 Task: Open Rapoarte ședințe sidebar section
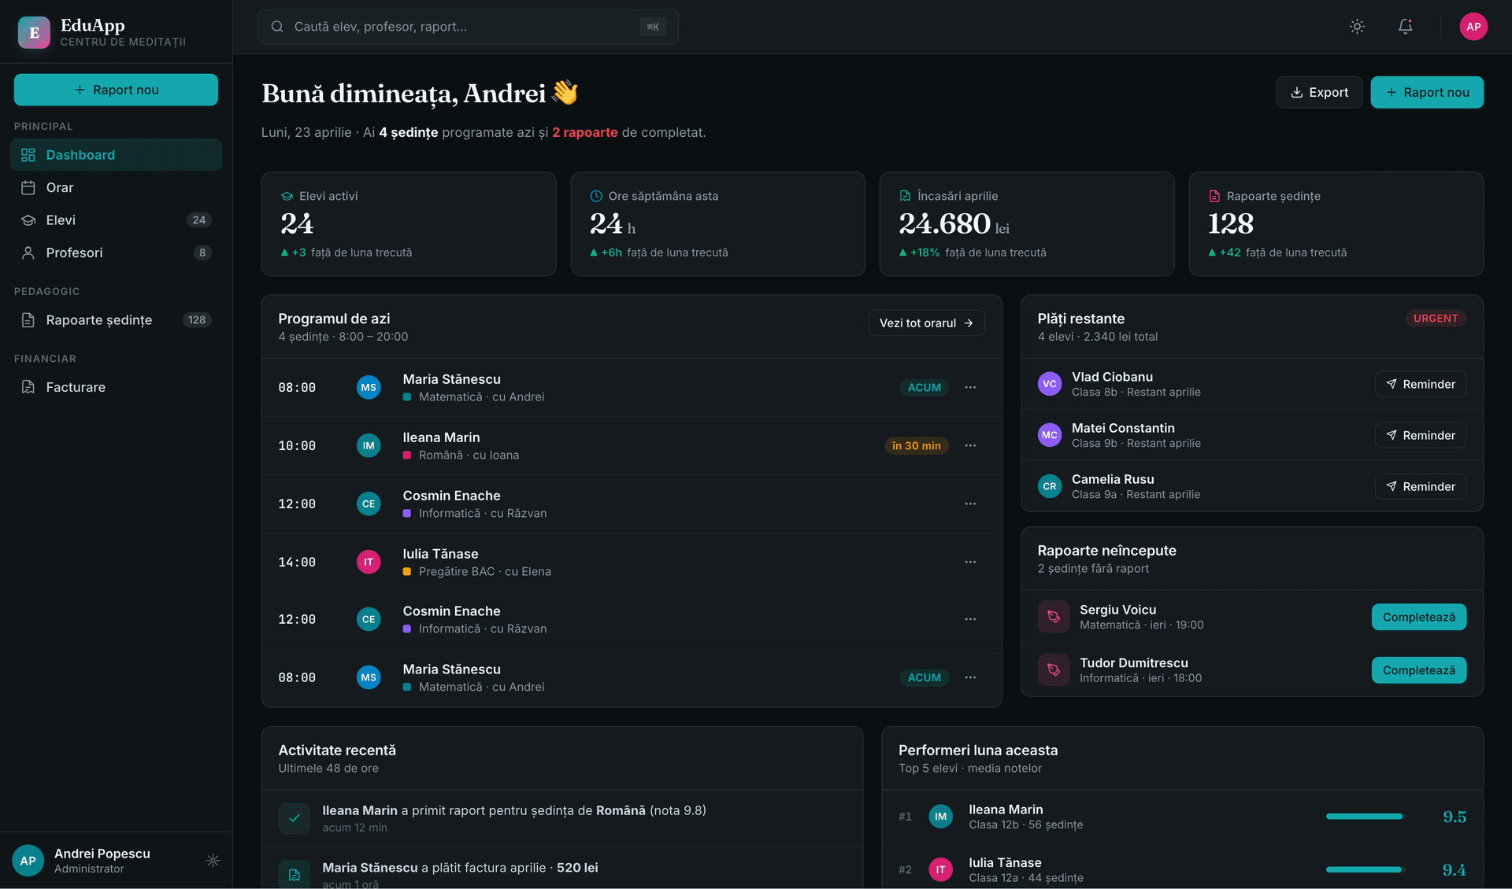[x=99, y=320]
